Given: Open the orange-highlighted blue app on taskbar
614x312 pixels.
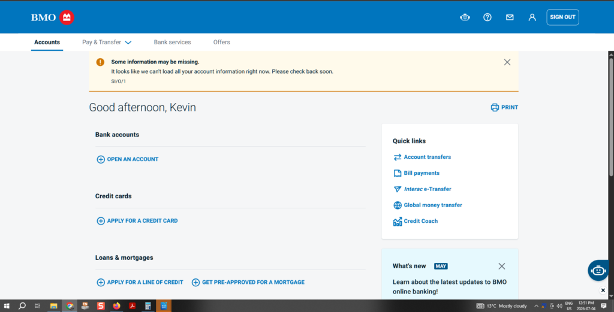Looking at the screenshot, I should tap(164, 306).
